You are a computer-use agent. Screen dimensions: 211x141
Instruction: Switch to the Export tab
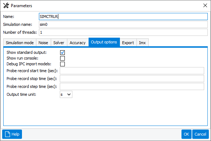coord(128,43)
